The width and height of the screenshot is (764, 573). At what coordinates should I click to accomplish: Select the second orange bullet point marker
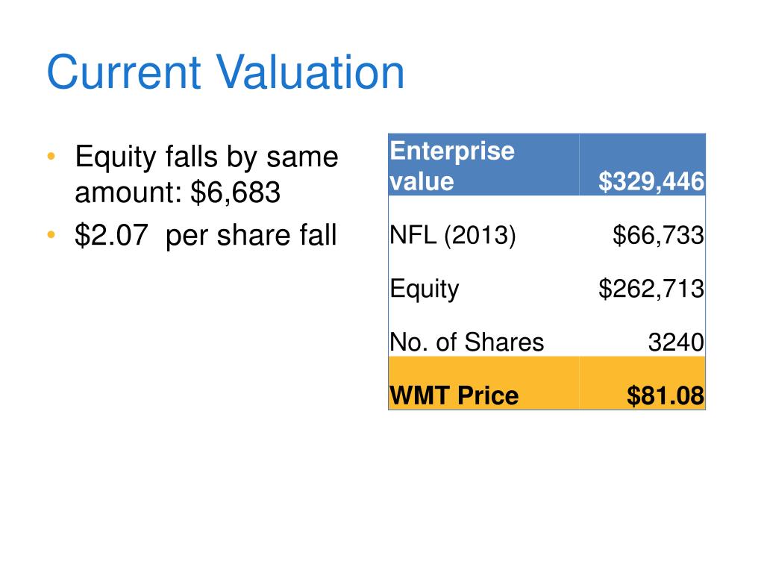[x=51, y=236]
